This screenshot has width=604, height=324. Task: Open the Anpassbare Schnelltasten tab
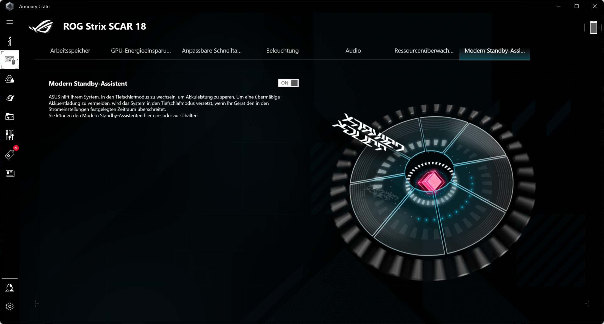coord(211,51)
